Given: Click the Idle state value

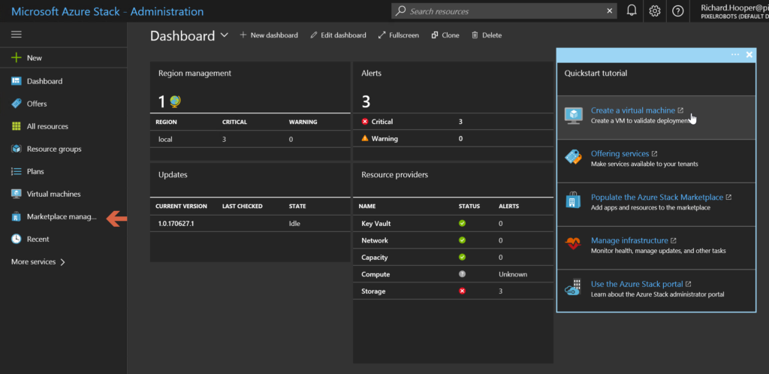Looking at the screenshot, I should point(294,224).
